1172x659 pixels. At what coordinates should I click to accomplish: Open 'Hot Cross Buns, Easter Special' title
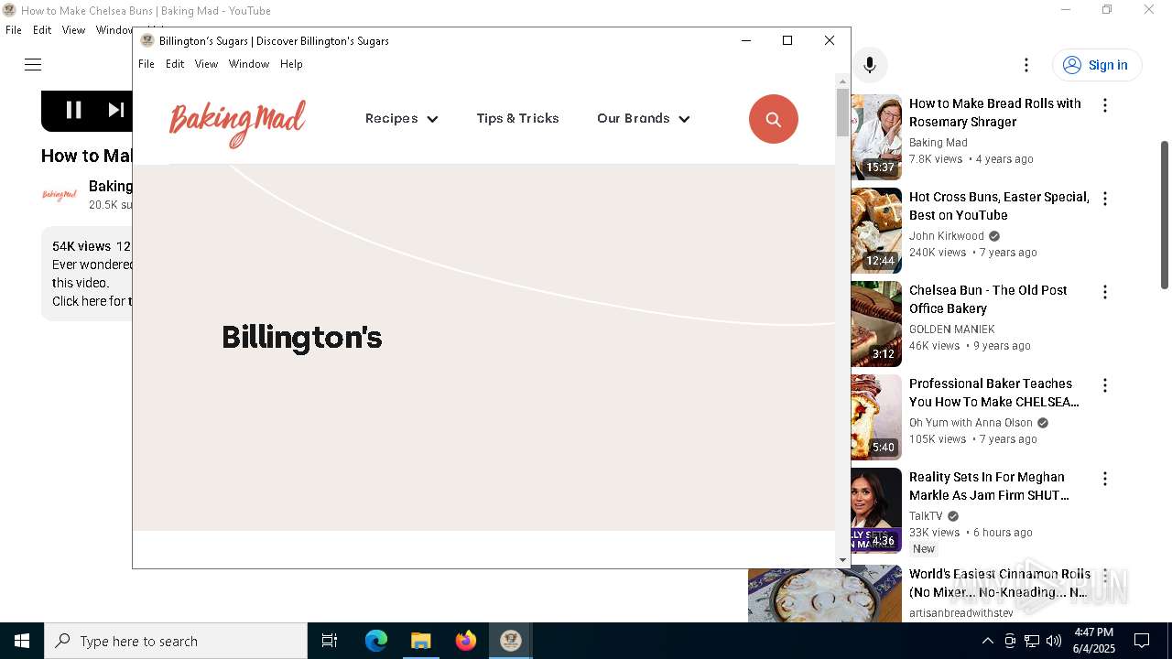coord(999,206)
